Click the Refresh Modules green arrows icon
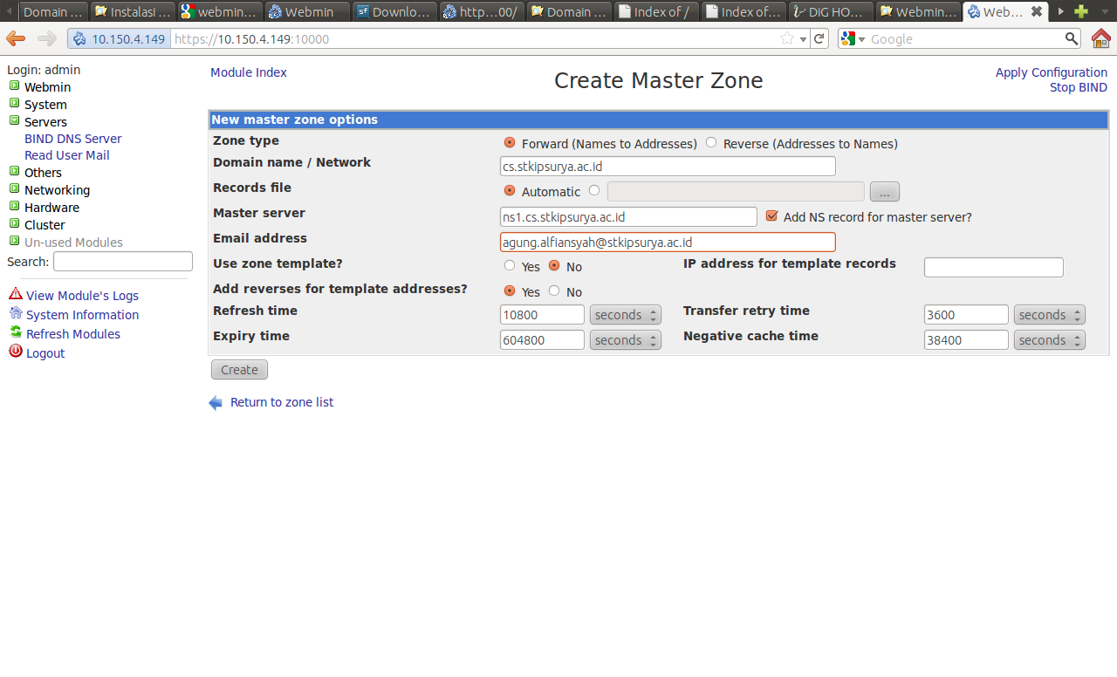The height and width of the screenshot is (677, 1117). (x=15, y=333)
